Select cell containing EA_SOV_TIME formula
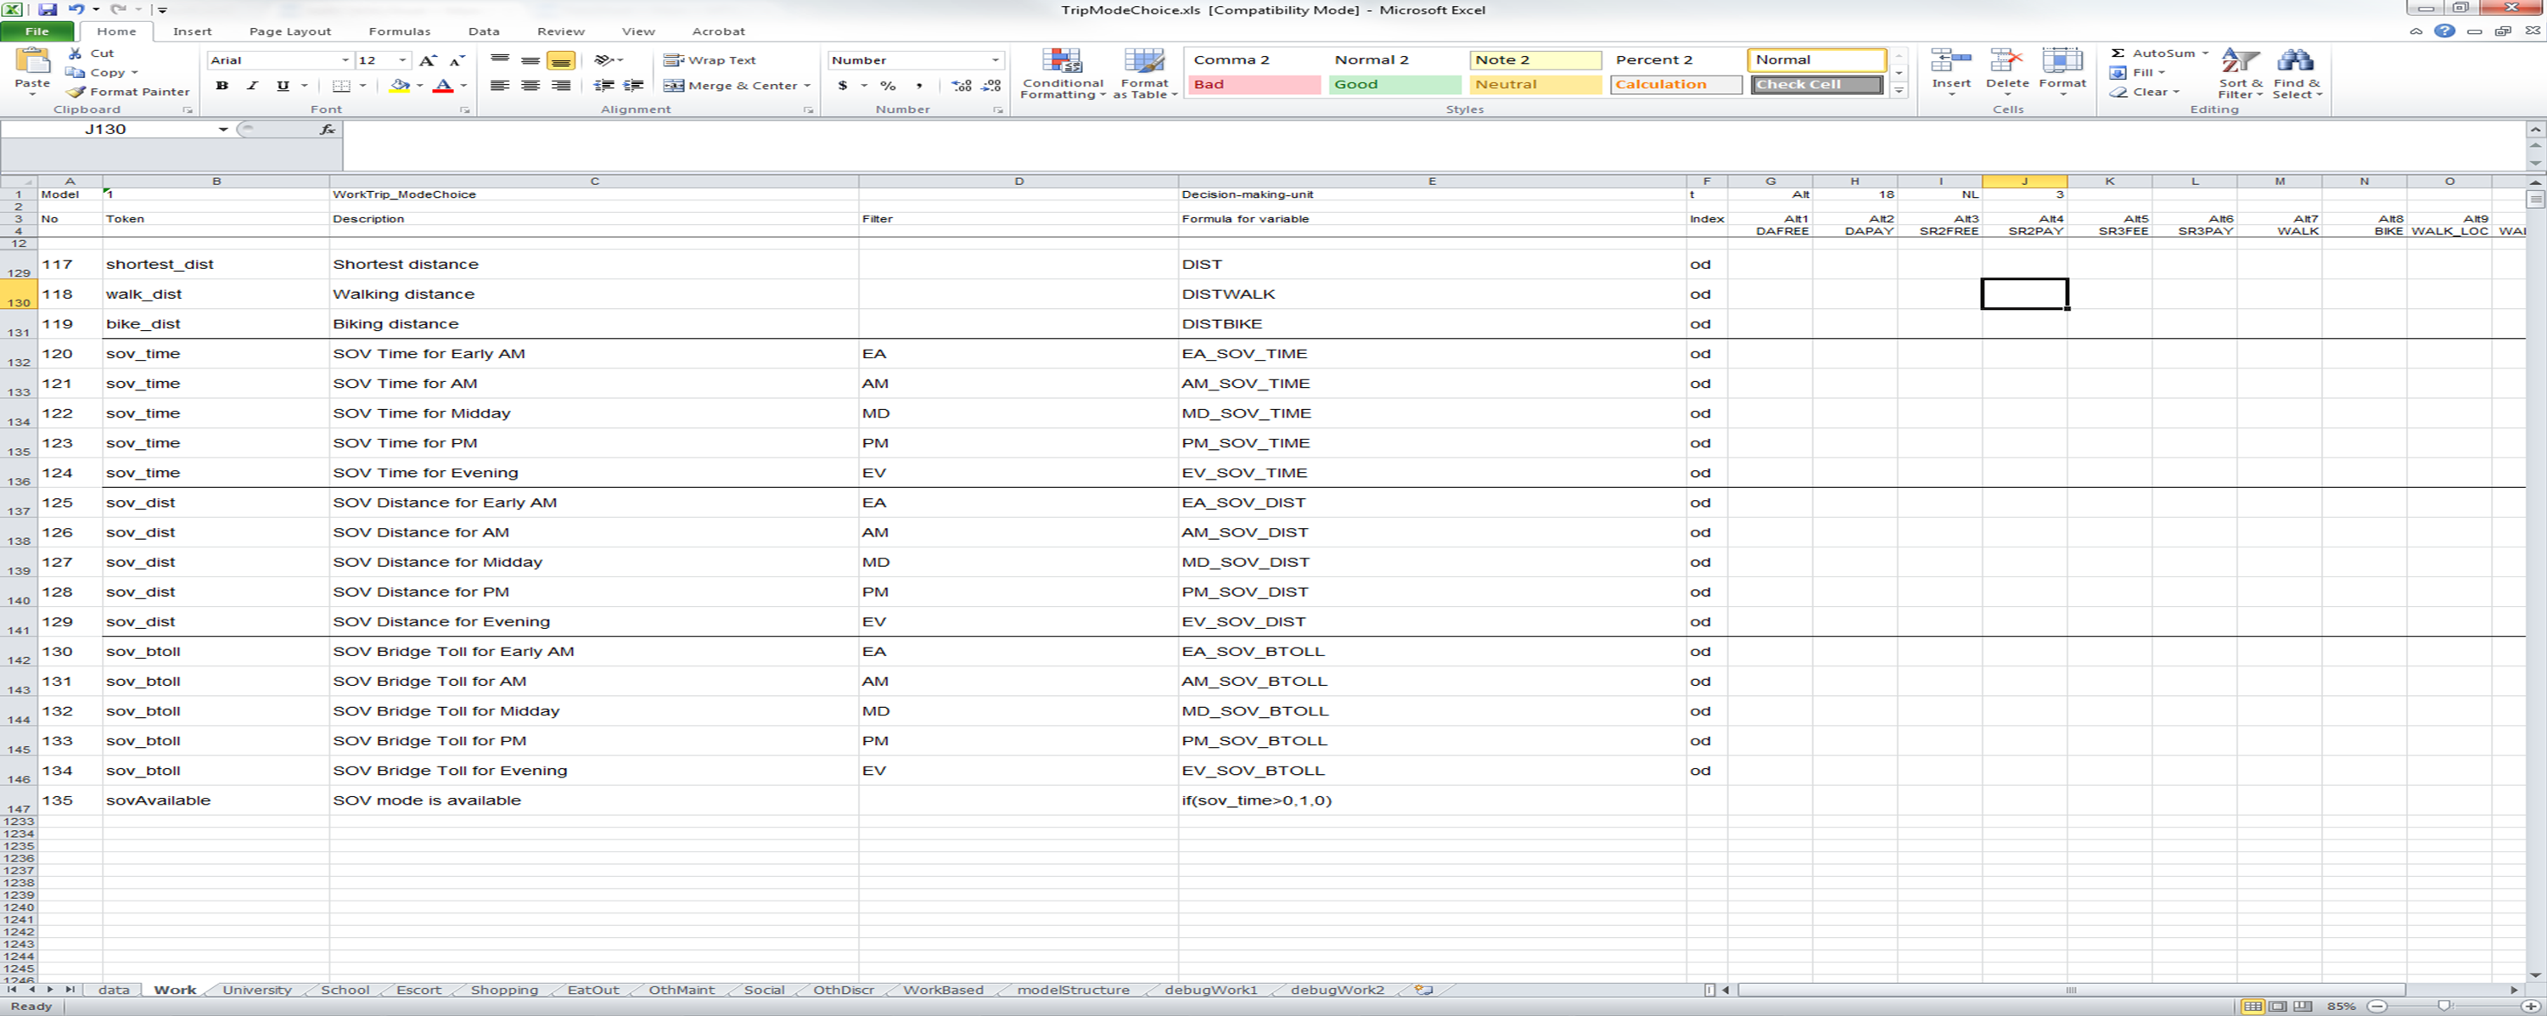Viewport: 2547px width, 1016px height. (x=1245, y=353)
